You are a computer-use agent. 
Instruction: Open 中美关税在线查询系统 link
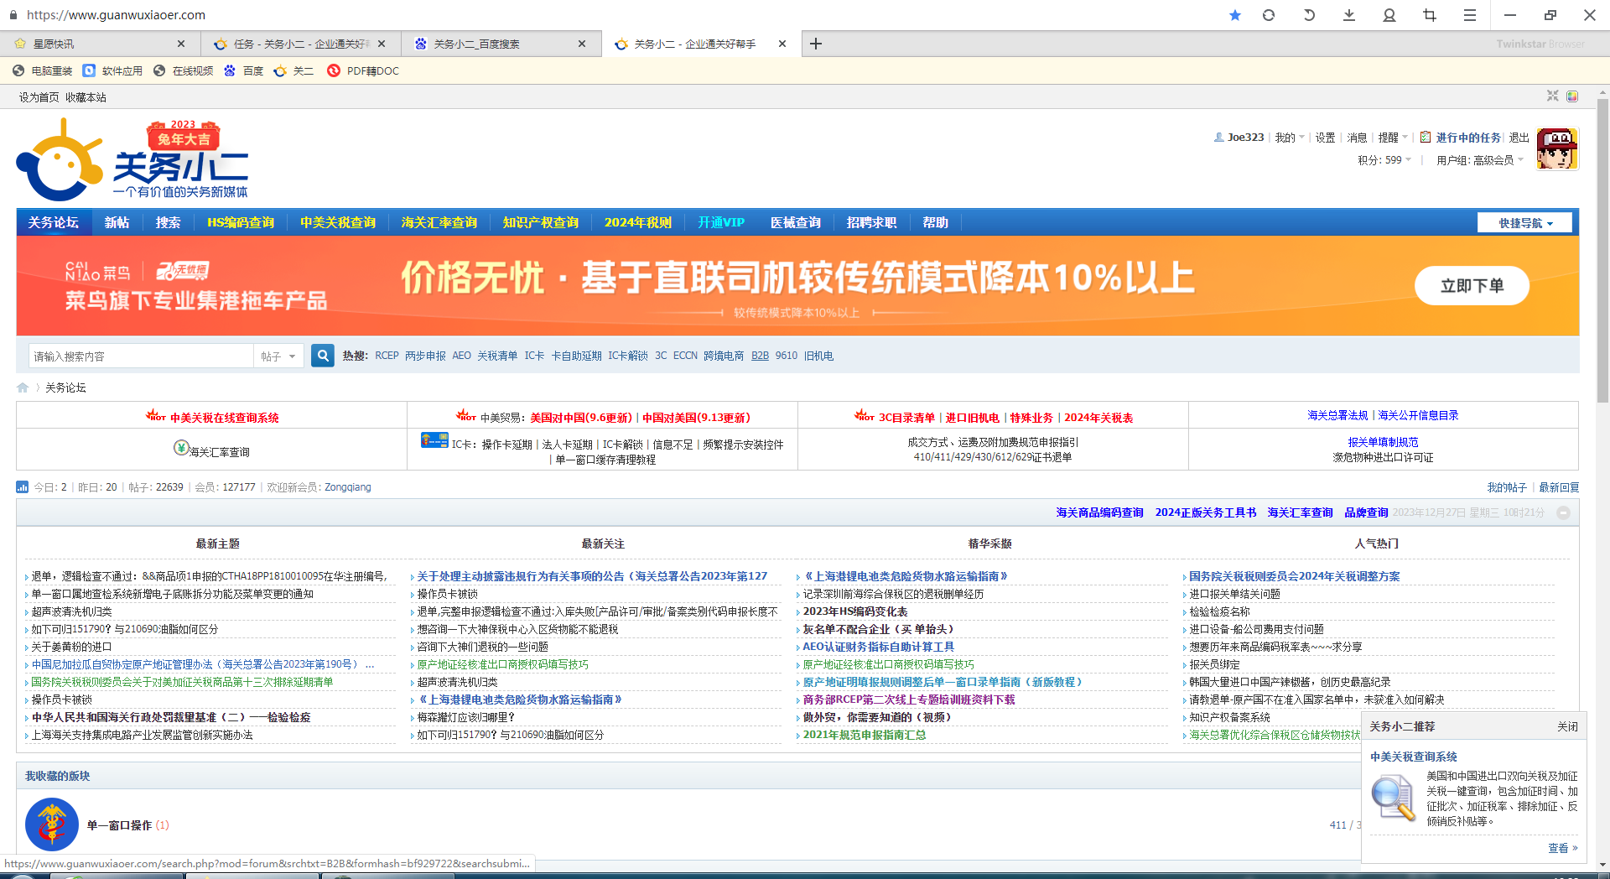[224, 418]
